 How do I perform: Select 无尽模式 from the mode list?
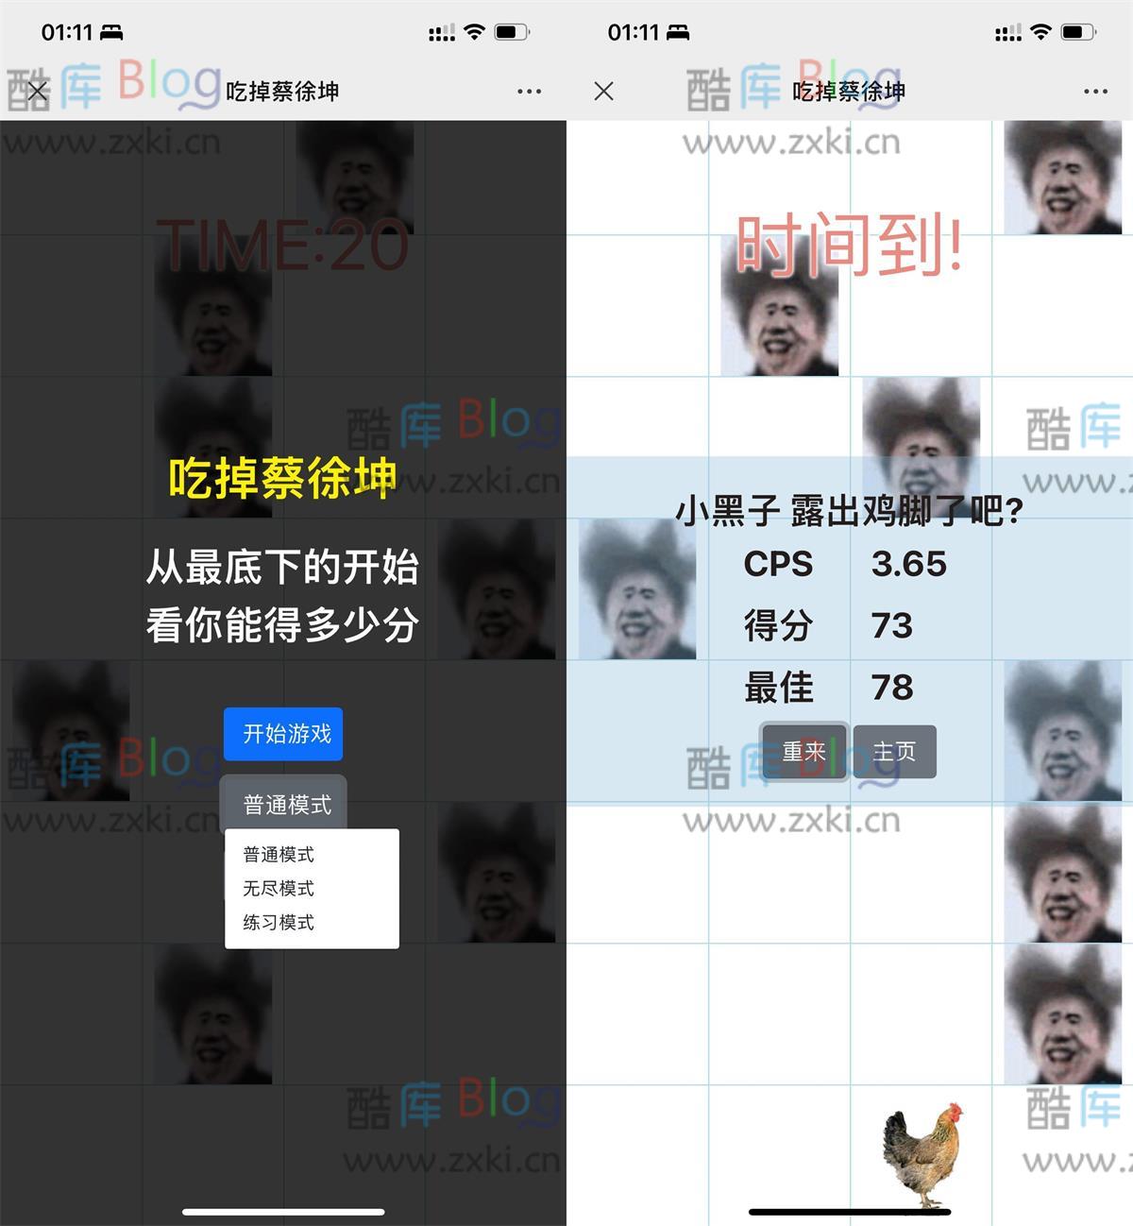[278, 888]
